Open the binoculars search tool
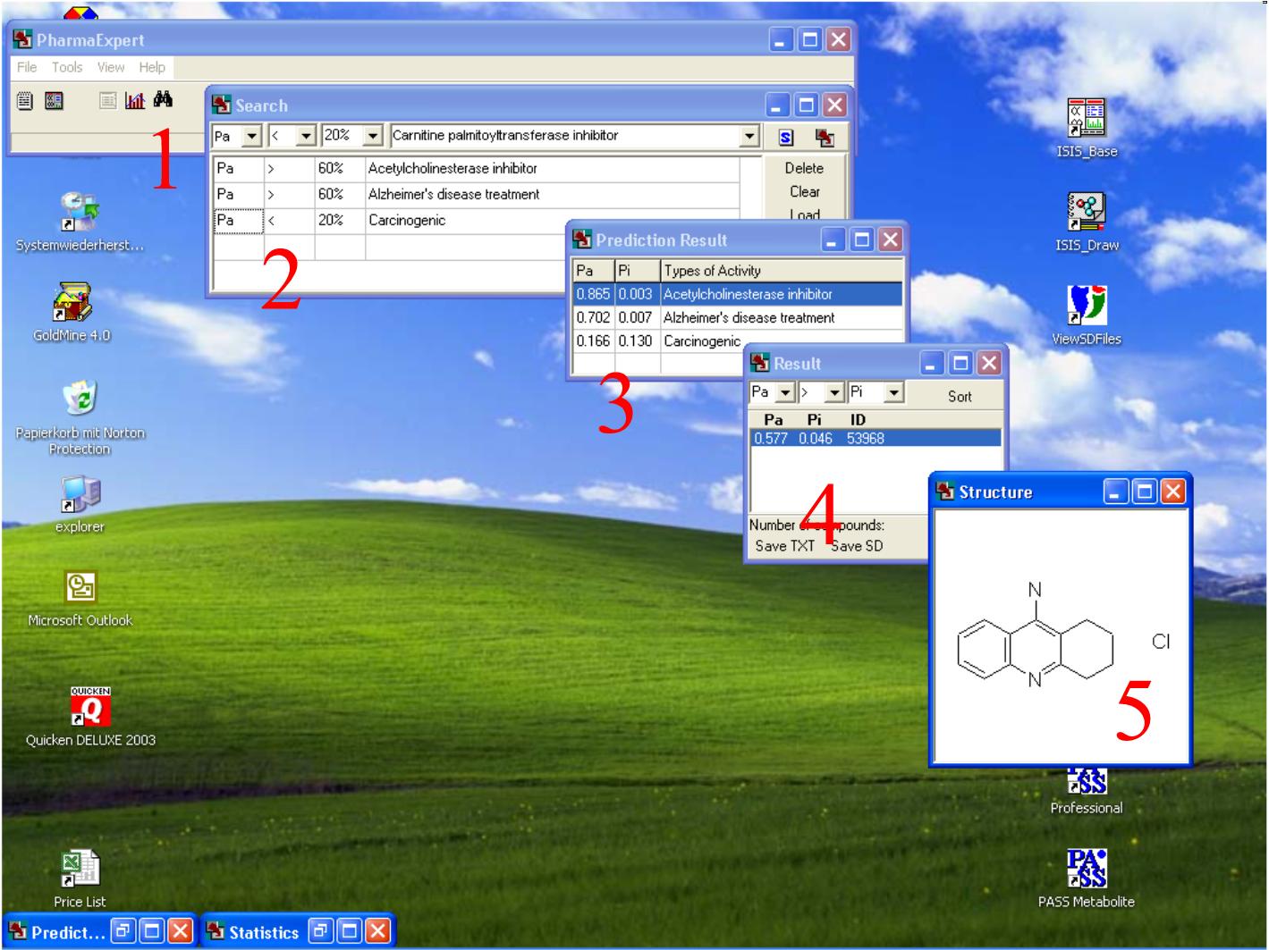Image resolution: width=1269 pixels, height=950 pixels. point(163,100)
